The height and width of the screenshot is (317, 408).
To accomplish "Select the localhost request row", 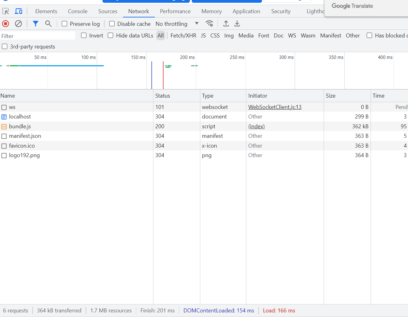I will [x=204, y=117].
